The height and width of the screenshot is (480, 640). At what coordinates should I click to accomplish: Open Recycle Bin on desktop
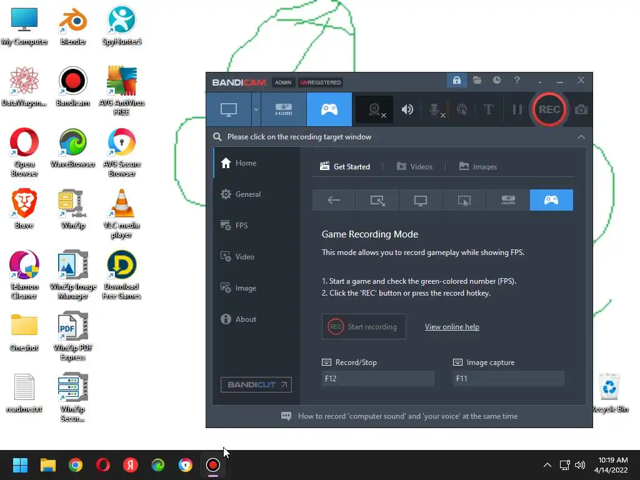click(x=609, y=392)
